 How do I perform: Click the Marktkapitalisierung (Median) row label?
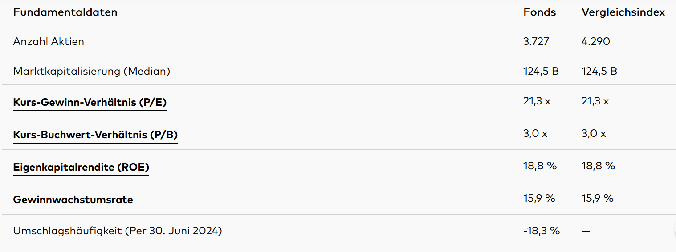[x=92, y=71]
